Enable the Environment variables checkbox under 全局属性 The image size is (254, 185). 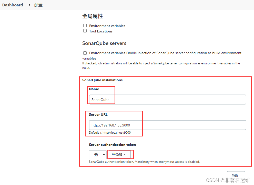click(85, 26)
